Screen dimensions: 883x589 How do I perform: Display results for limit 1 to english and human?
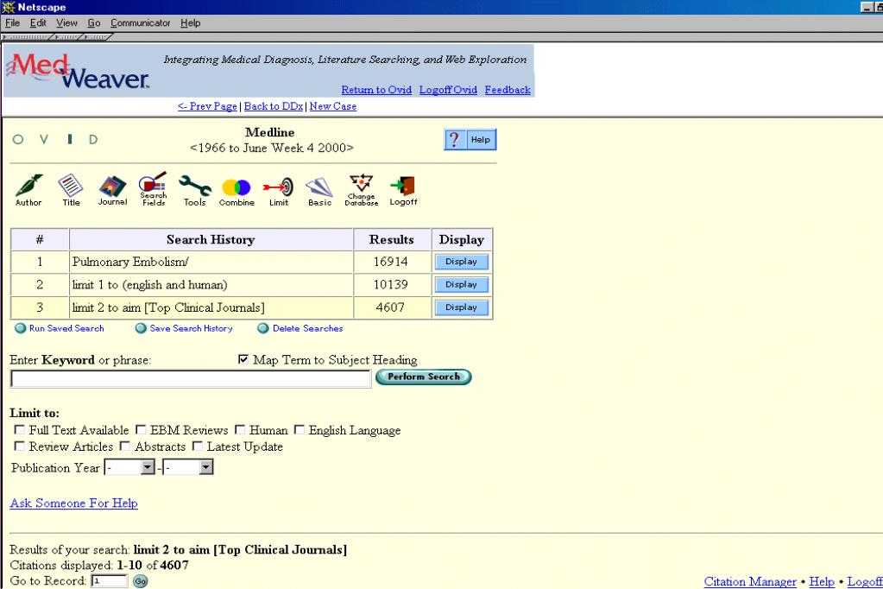[x=461, y=285]
